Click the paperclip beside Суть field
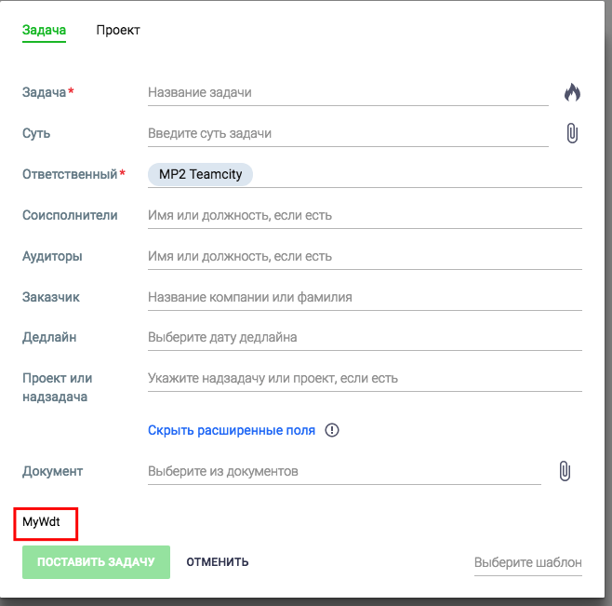The width and height of the screenshot is (612, 606). pyautogui.click(x=572, y=133)
